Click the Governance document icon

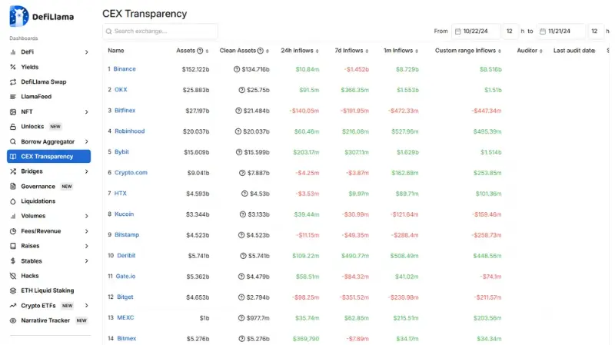13,186
